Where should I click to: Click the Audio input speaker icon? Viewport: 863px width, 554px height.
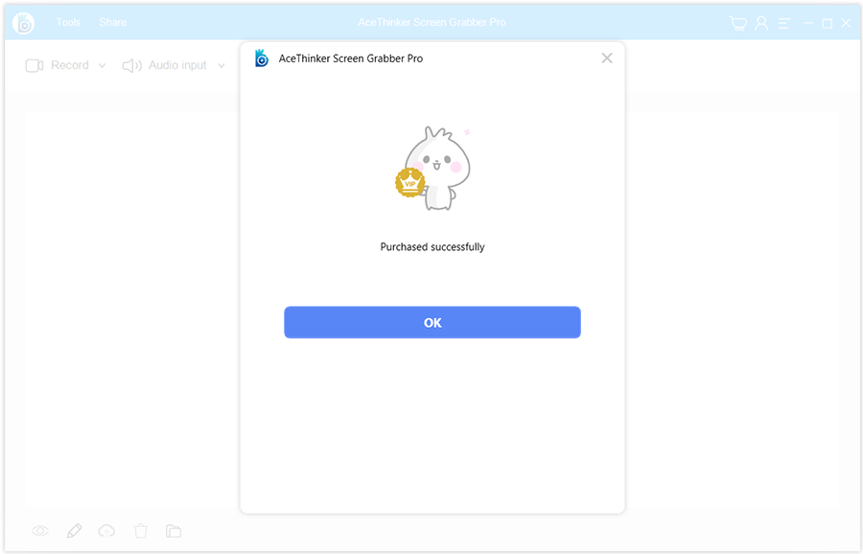[131, 65]
